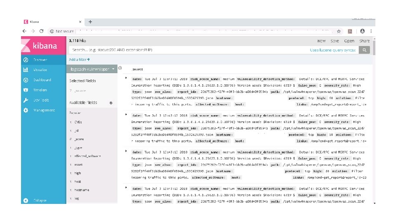Click the browser extension icon
The image size is (396, 222).
pos(350,32)
